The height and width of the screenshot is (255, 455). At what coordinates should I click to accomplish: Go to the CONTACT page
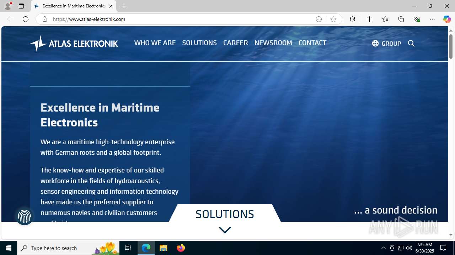click(x=312, y=42)
